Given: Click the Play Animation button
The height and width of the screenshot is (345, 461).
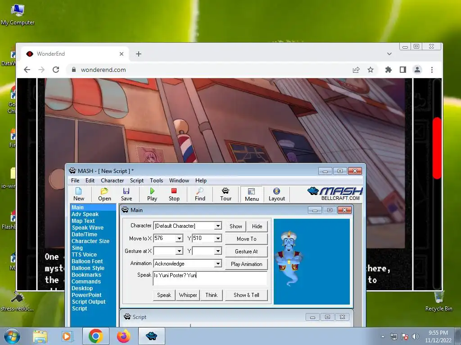Looking at the screenshot, I should pyautogui.click(x=246, y=264).
